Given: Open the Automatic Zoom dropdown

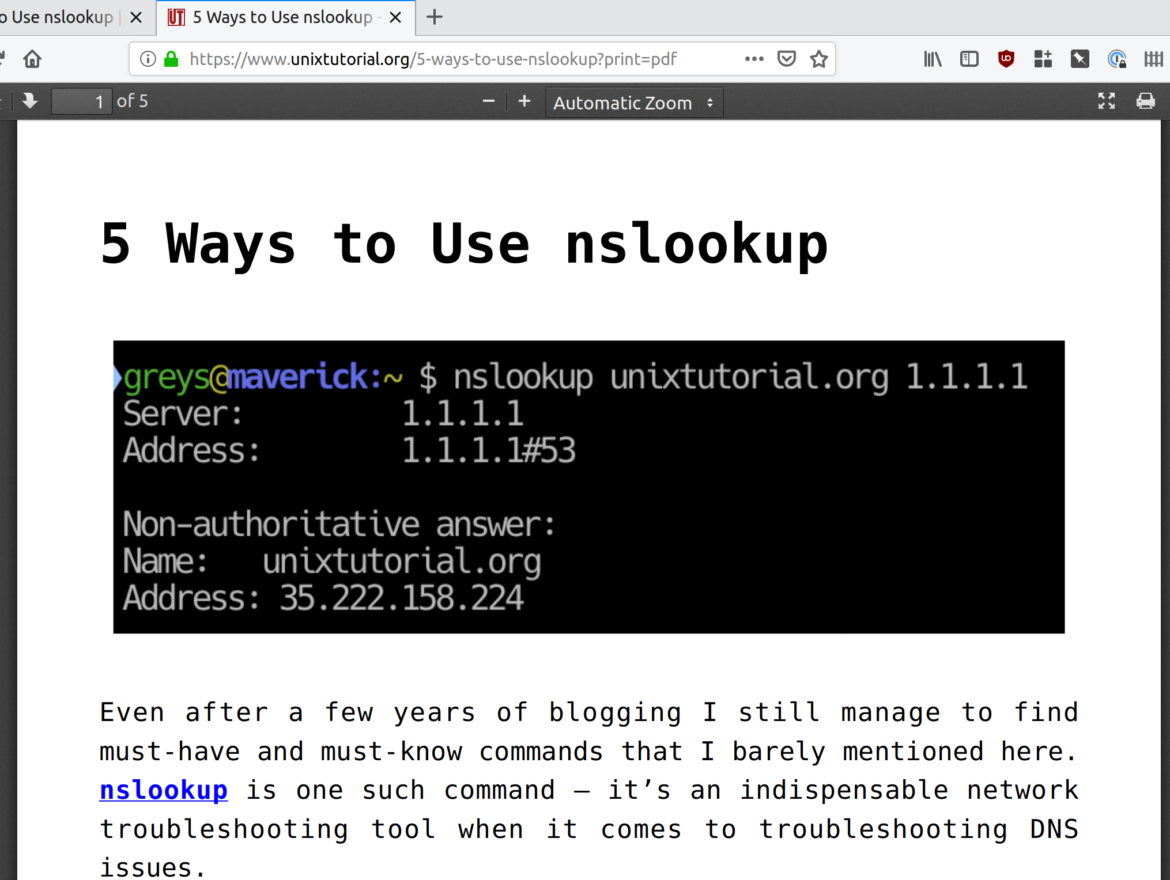Looking at the screenshot, I should coord(634,103).
